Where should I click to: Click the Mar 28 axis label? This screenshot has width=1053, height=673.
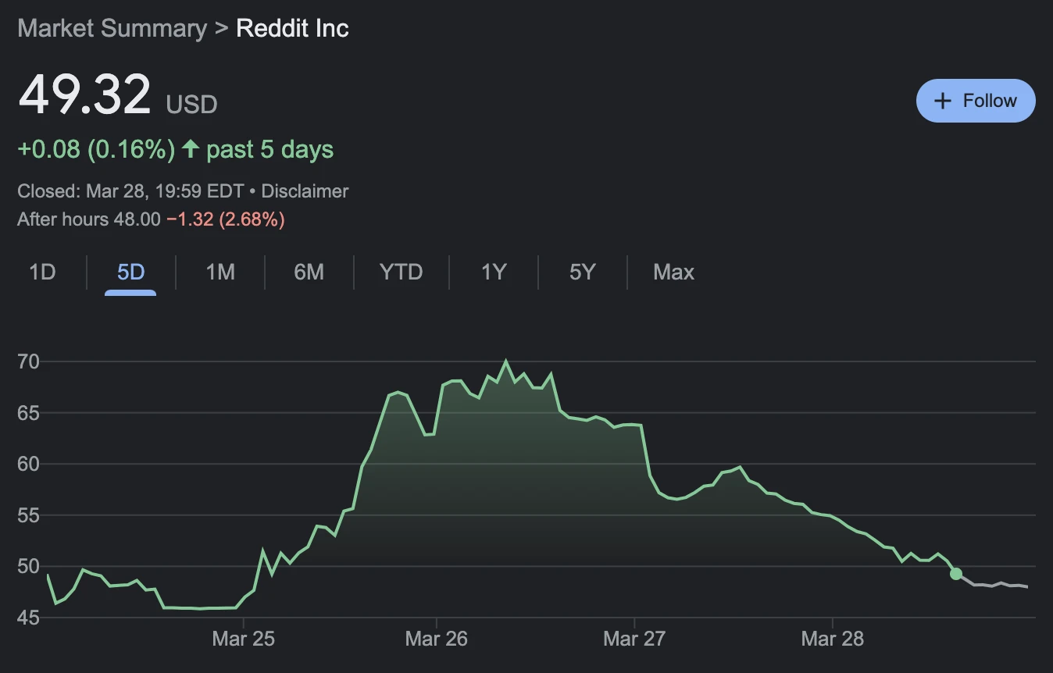[833, 639]
